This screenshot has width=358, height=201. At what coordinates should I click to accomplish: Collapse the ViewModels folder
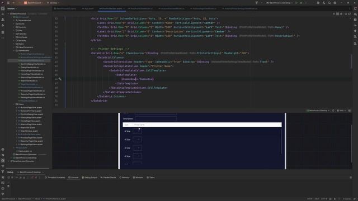point(14,51)
